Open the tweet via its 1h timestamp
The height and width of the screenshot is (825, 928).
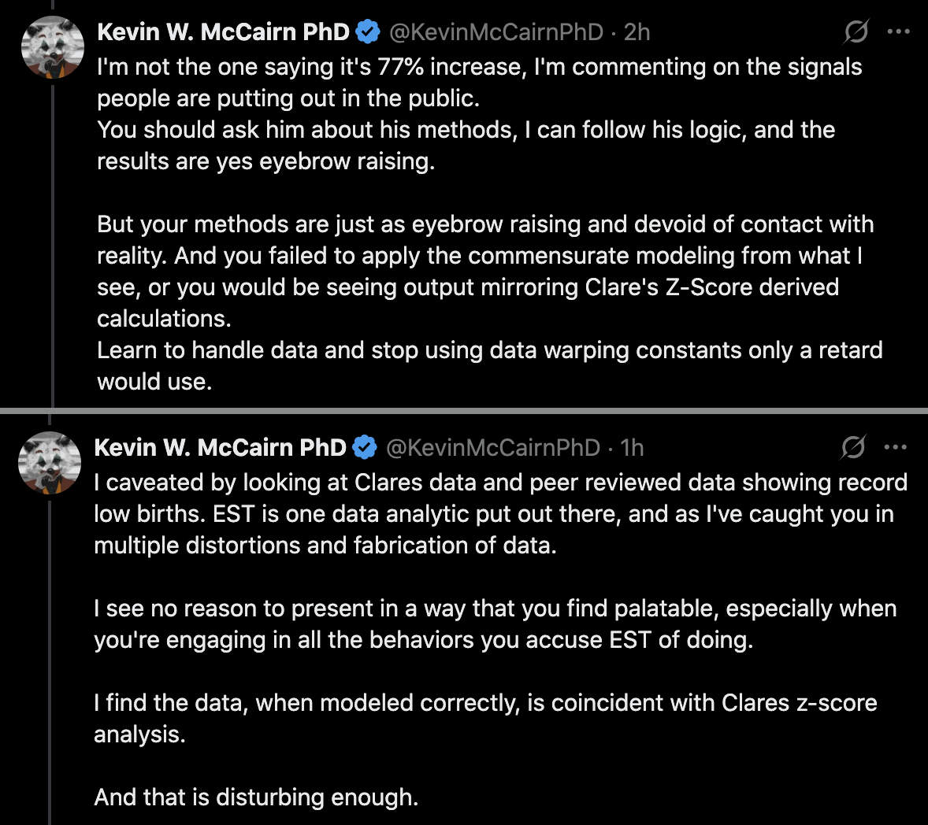633,448
